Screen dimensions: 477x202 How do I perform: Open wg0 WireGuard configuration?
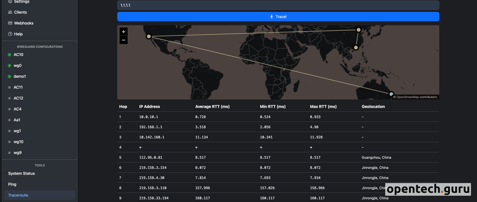(18, 66)
